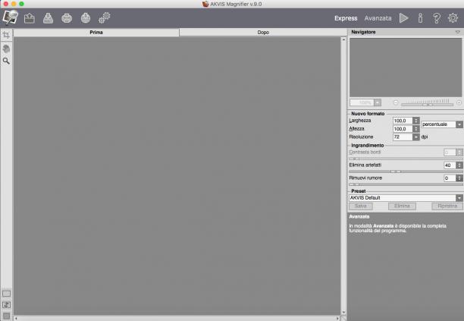Viewport: 464px width, 321px height.
Task: Select the Zoom magnifier tool
Action: tap(6, 61)
